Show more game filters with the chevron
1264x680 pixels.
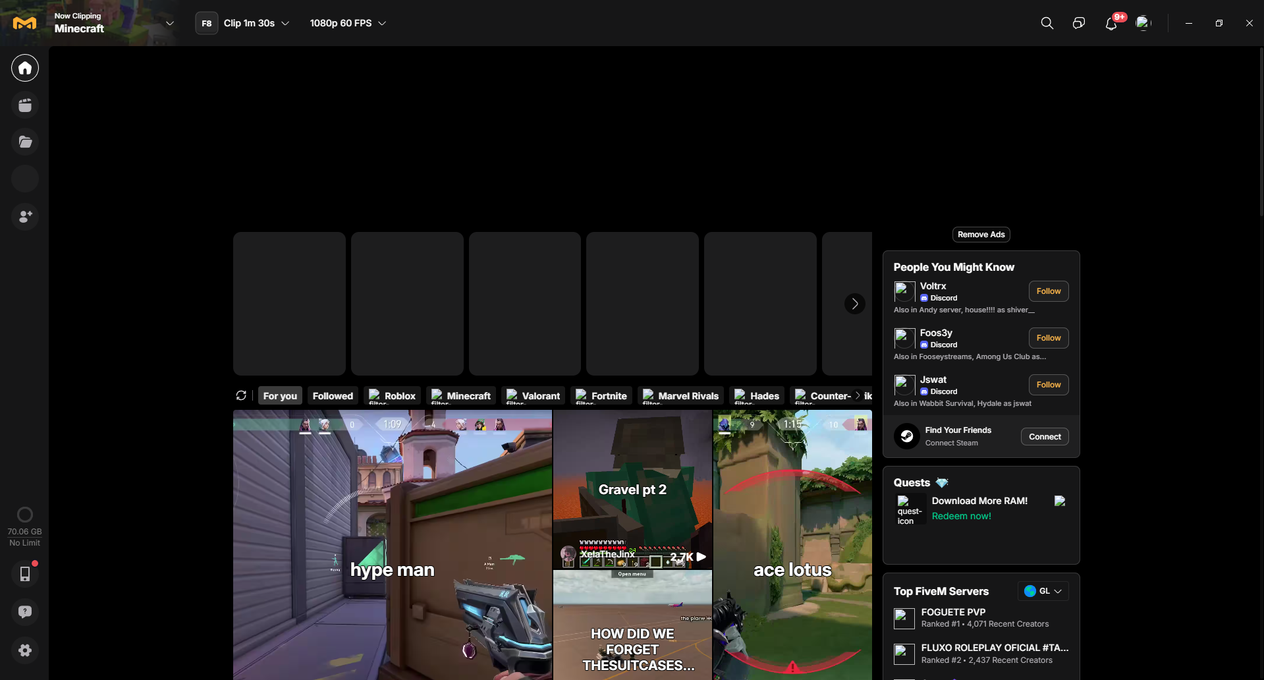[x=857, y=395]
